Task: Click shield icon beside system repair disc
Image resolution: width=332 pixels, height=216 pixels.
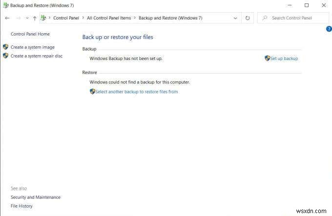Action: pos(6,56)
